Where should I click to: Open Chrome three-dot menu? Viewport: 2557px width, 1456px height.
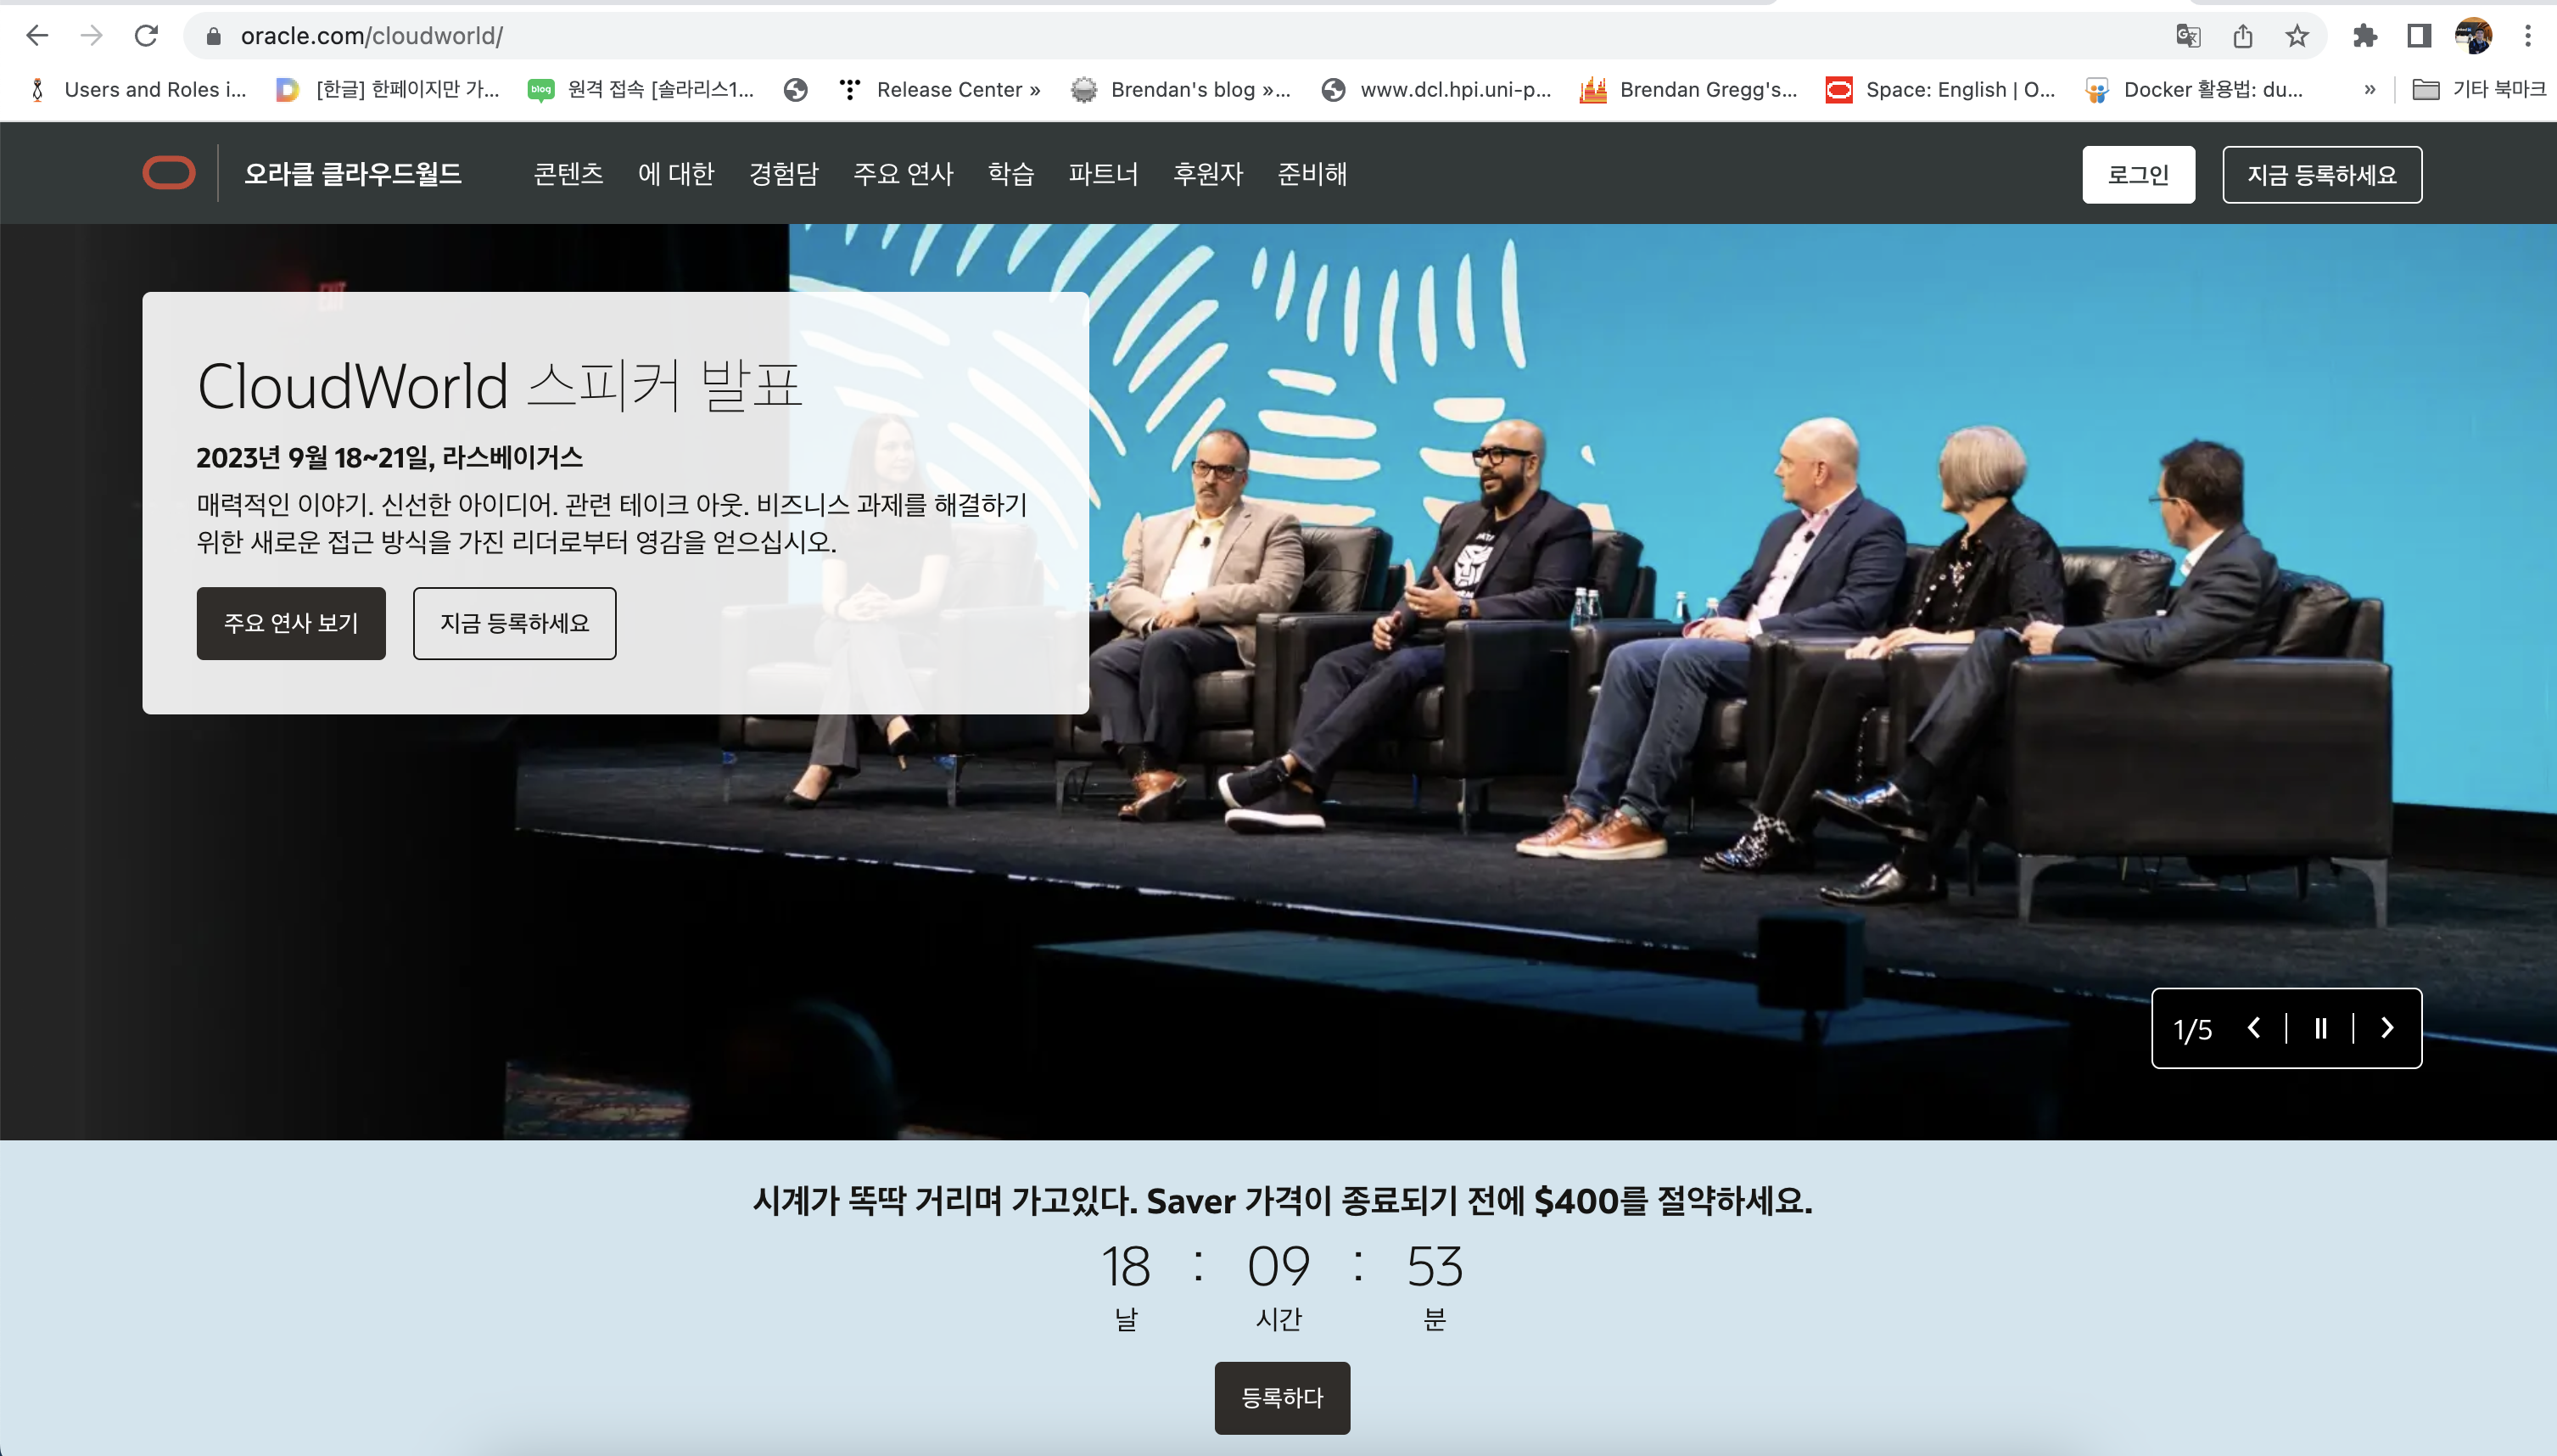2528,36
